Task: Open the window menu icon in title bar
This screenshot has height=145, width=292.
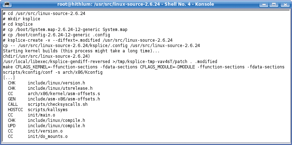Action: 7,4
